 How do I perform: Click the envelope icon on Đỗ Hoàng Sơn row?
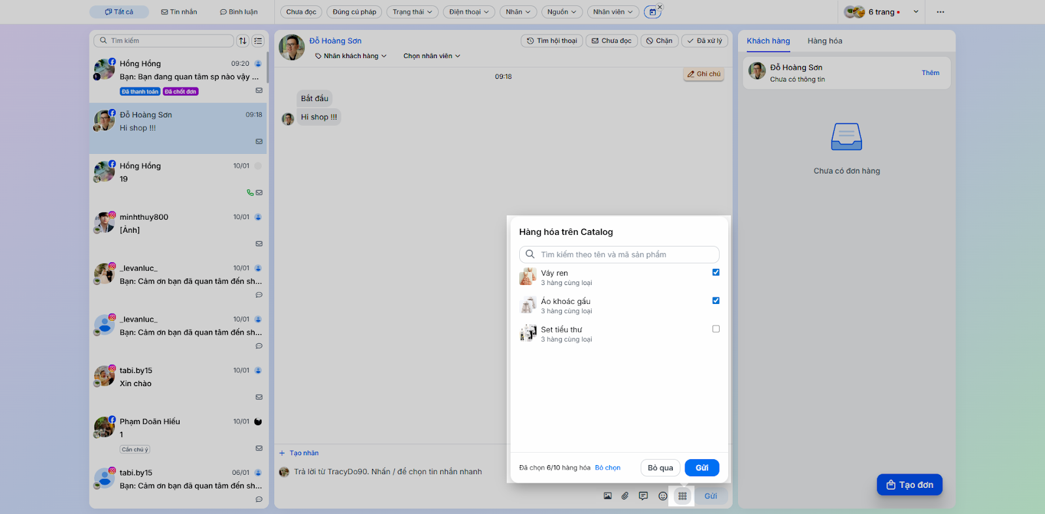pyautogui.click(x=259, y=142)
